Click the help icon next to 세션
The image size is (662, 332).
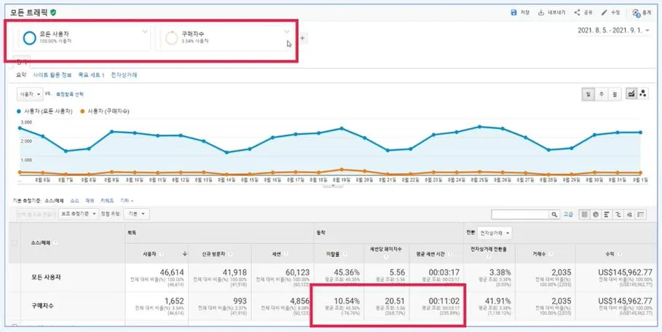(287, 254)
